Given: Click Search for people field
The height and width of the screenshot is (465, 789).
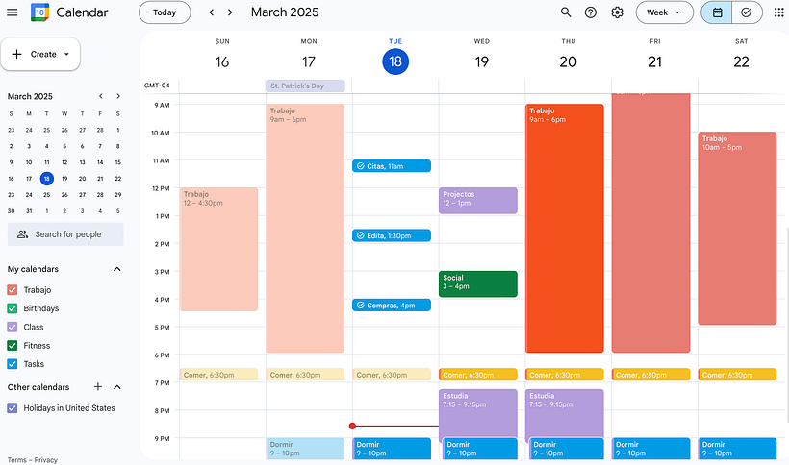Looking at the screenshot, I should point(65,234).
